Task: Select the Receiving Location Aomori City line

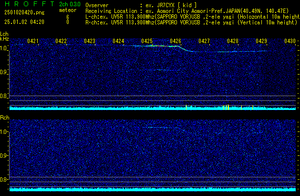Action: [x=187, y=11]
